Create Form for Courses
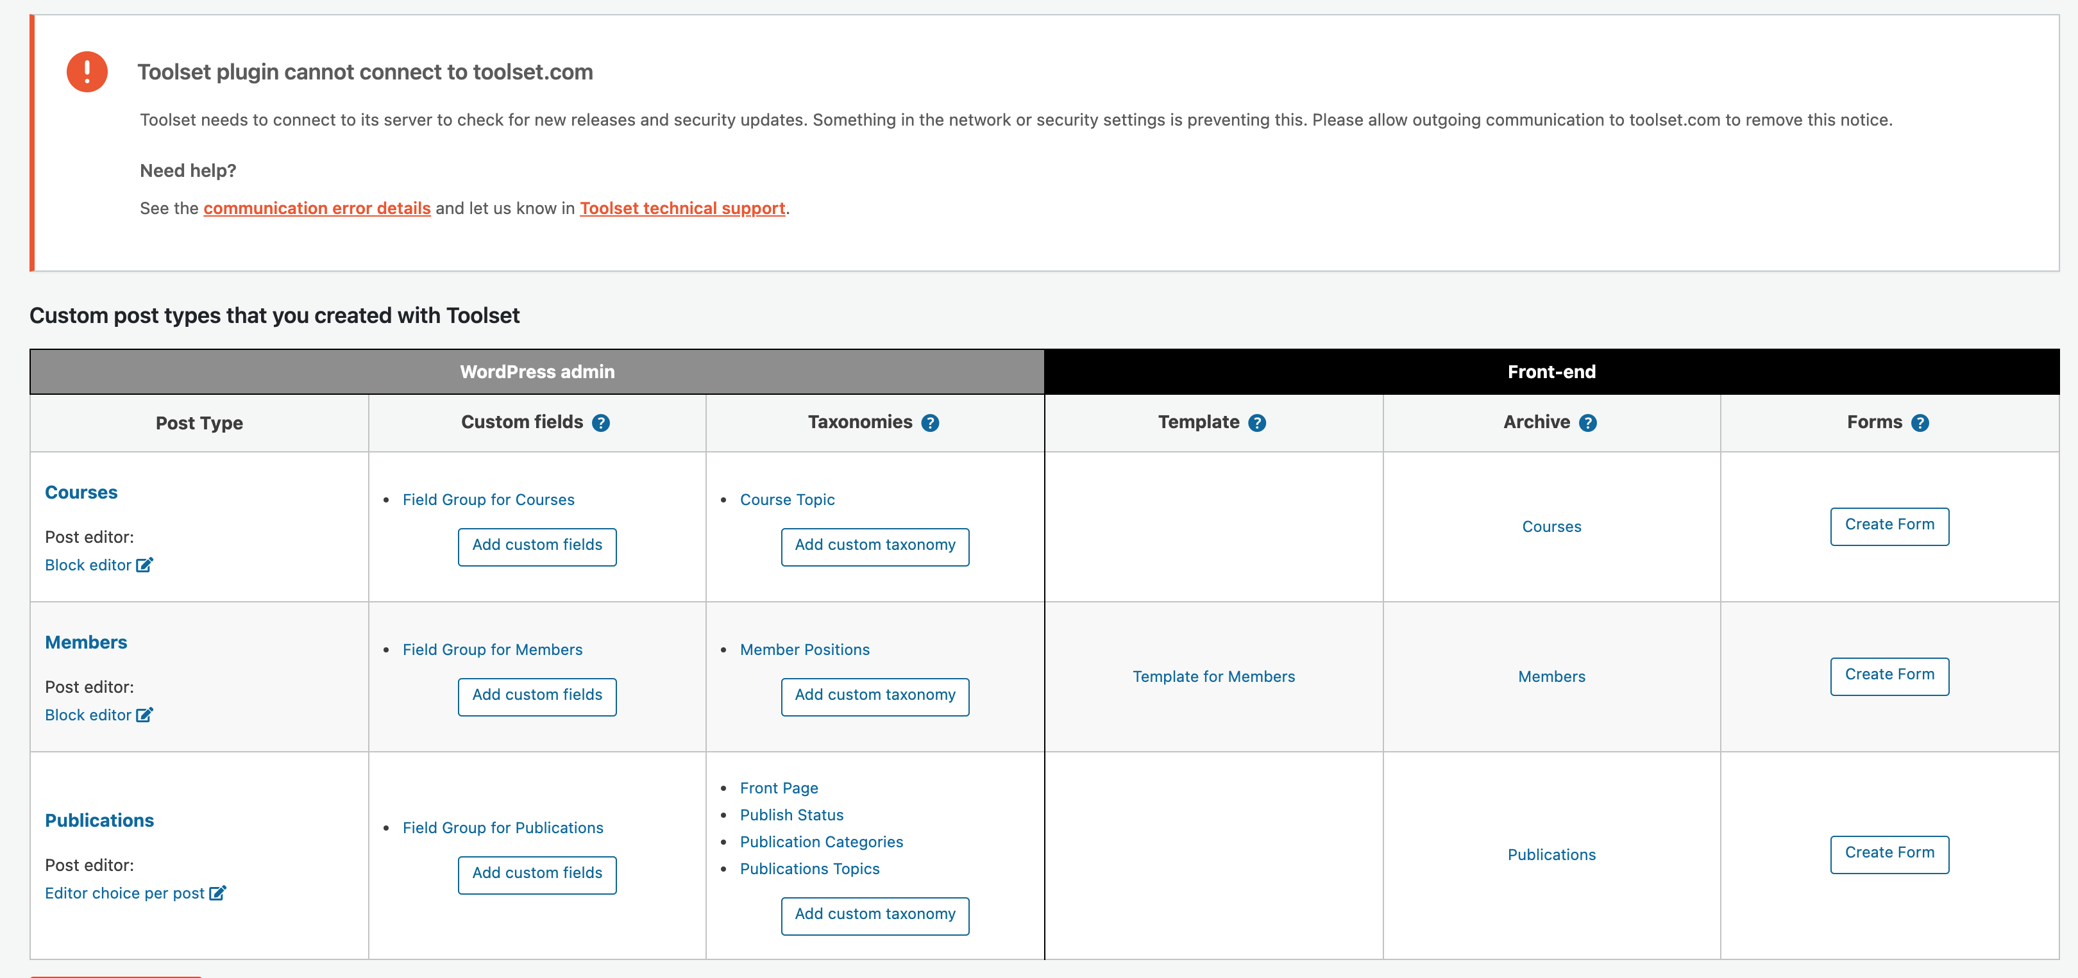Viewport: 2078px width, 978px height. (1890, 526)
